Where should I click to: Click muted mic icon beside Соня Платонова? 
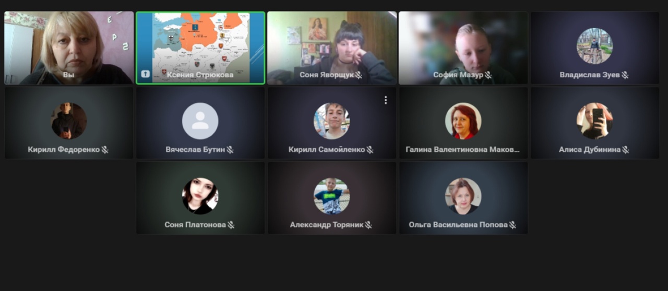click(x=231, y=225)
